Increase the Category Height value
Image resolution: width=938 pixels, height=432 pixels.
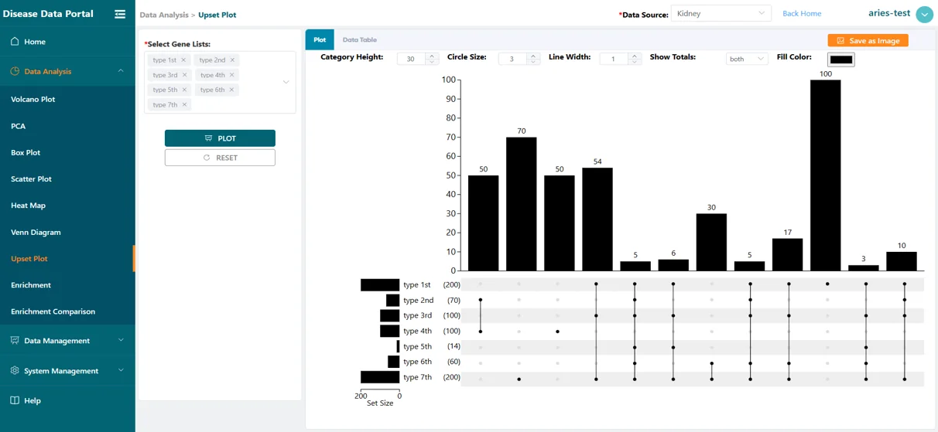click(x=432, y=56)
